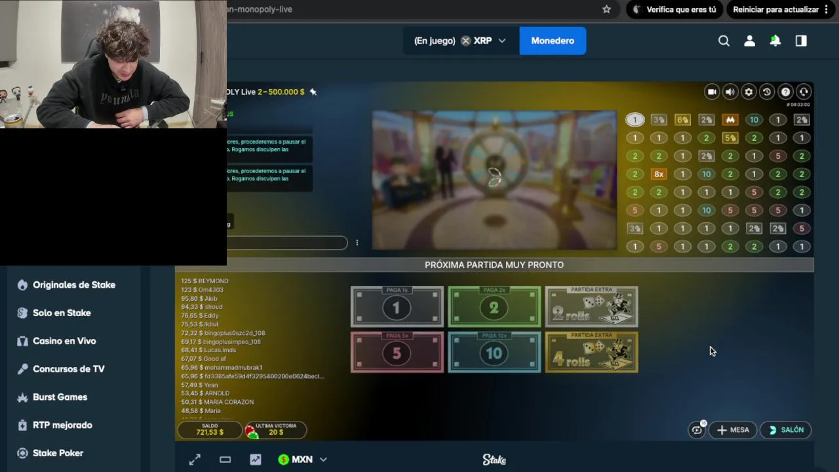The width and height of the screenshot is (839, 472).
Task: Toggle the side panel icon in header
Action: 801,41
